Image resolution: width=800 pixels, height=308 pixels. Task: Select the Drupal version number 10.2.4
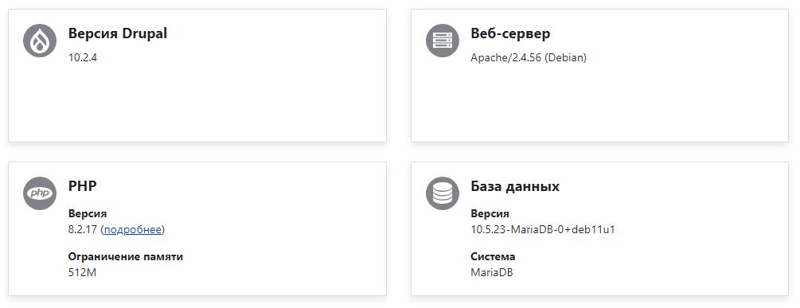[x=83, y=57]
